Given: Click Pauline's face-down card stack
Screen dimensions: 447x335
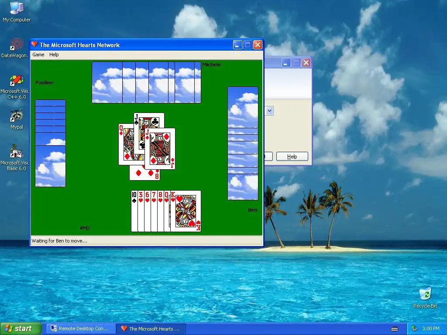Looking at the screenshot, I should [51, 143].
